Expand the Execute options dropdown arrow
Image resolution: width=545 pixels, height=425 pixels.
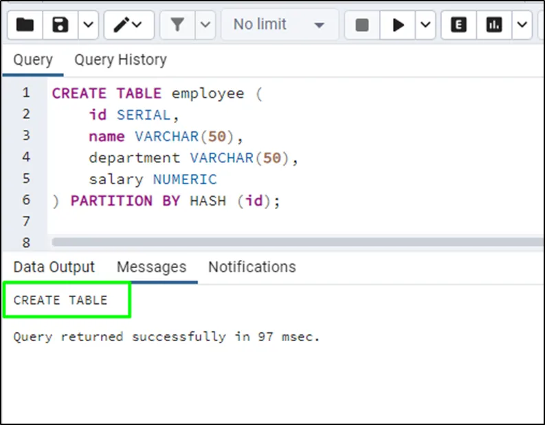pyautogui.click(x=425, y=25)
